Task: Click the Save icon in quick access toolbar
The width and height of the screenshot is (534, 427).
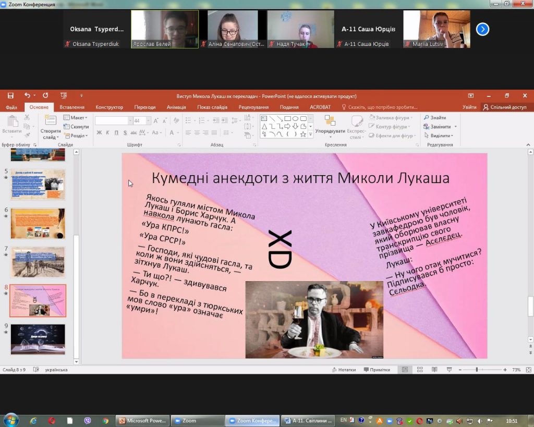Action: 10,95
